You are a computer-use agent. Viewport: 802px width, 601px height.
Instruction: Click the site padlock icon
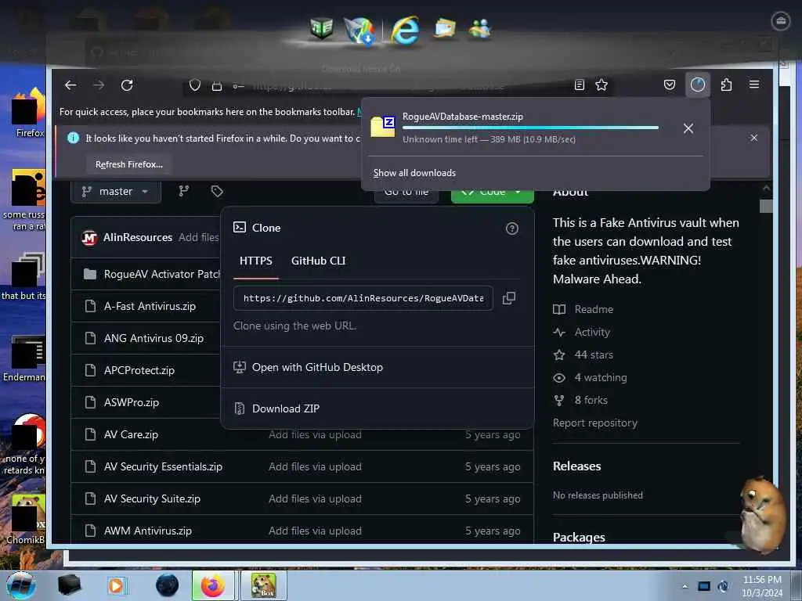(x=217, y=85)
